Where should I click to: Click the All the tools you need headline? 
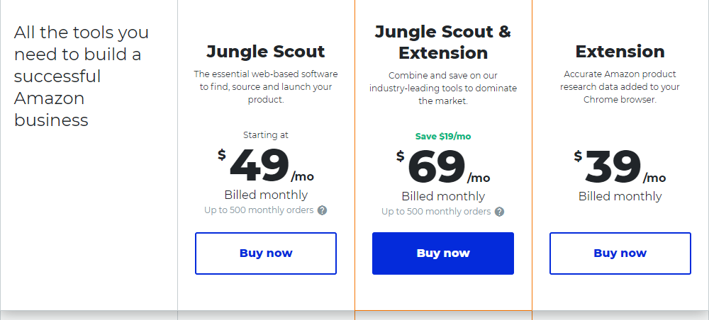(x=82, y=76)
